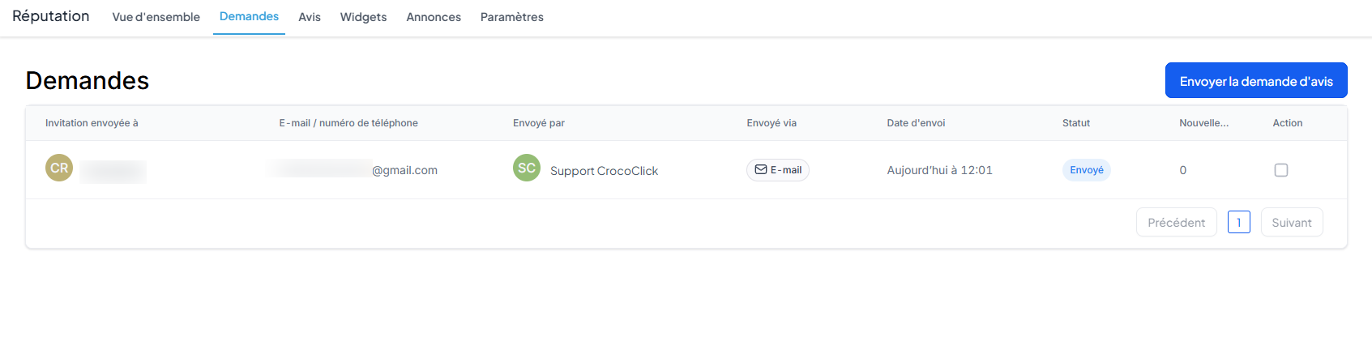Click the Réputation title
The image size is (1372, 341).
51,16
